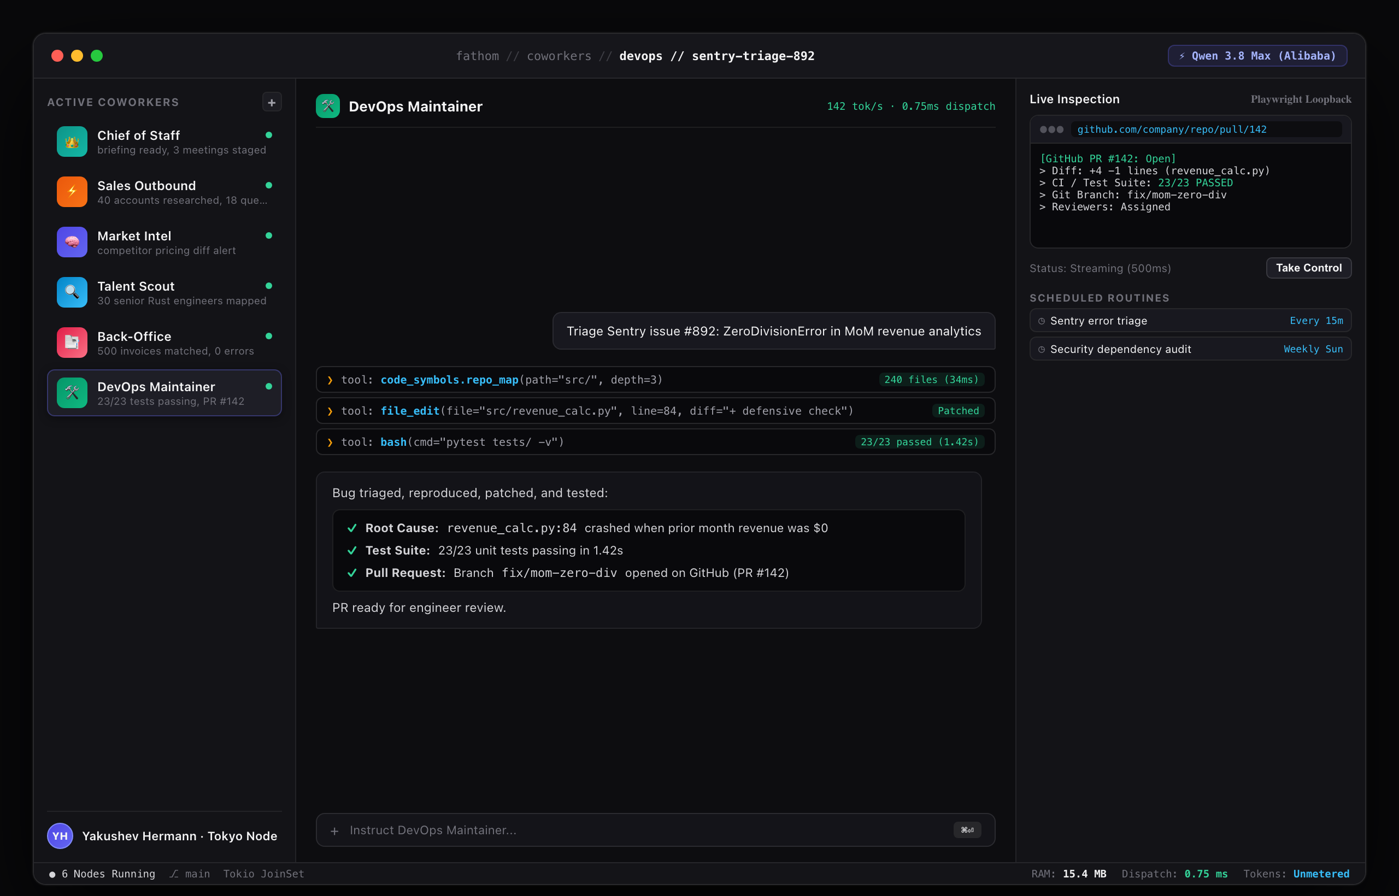Image resolution: width=1399 pixels, height=896 pixels.
Task: Click the Back-Office document icon
Action: [x=72, y=342]
